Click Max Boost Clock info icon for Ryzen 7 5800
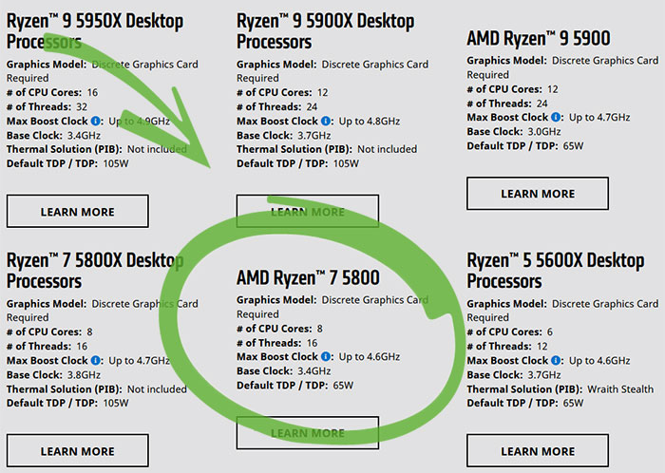Image resolution: width=665 pixels, height=473 pixels. 326,356
